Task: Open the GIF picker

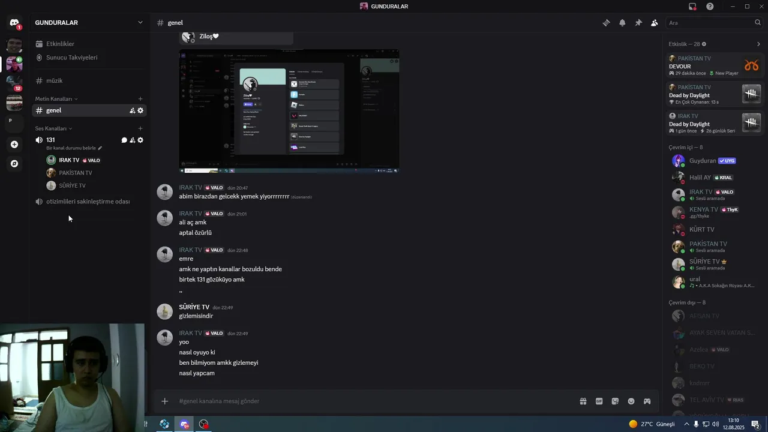Action: (x=599, y=401)
